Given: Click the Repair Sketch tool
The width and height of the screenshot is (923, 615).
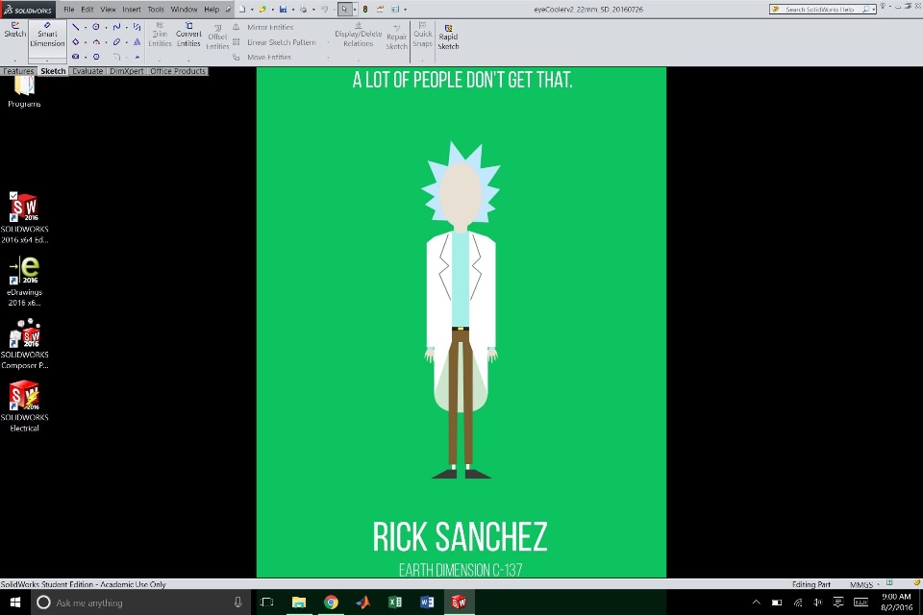Looking at the screenshot, I should (x=396, y=37).
